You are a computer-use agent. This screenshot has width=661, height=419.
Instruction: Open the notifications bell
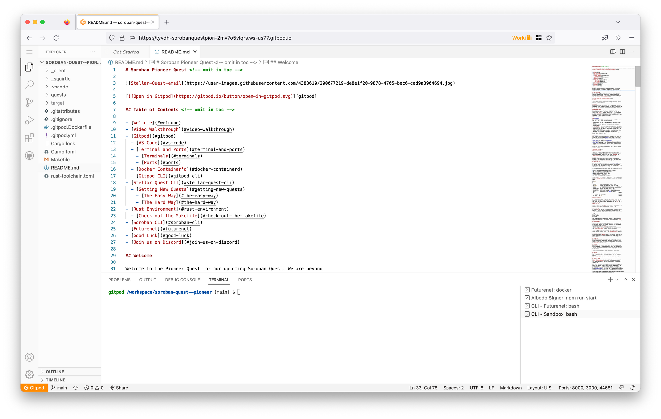coord(632,388)
